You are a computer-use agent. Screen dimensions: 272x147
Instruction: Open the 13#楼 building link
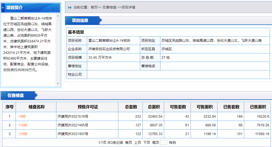click(x=23, y=134)
